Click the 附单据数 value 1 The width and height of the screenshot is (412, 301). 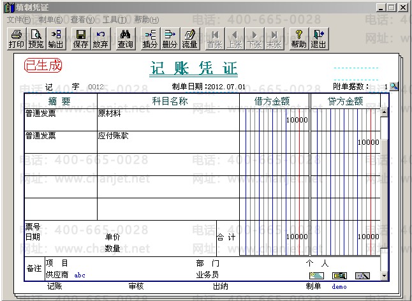coord(386,87)
